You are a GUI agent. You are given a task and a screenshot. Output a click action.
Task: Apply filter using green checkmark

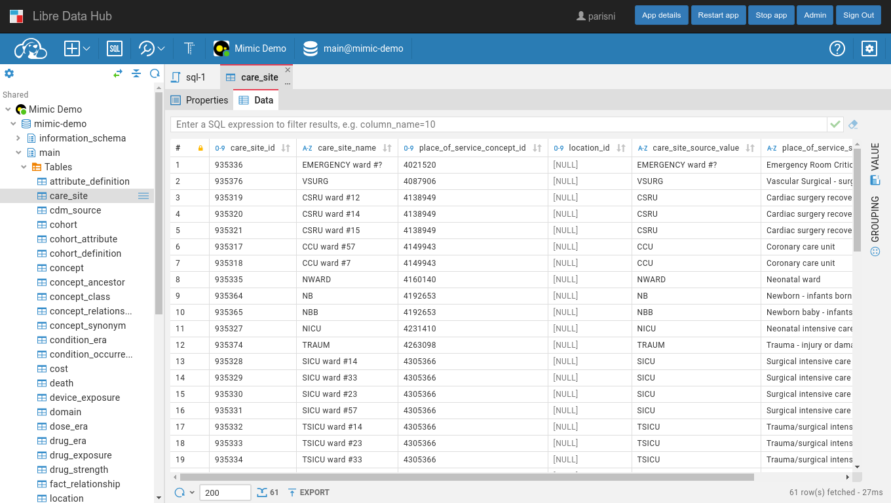click(x=835, y=124)
